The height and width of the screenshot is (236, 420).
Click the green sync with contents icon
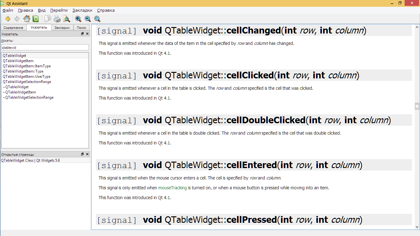click(36, 19)
